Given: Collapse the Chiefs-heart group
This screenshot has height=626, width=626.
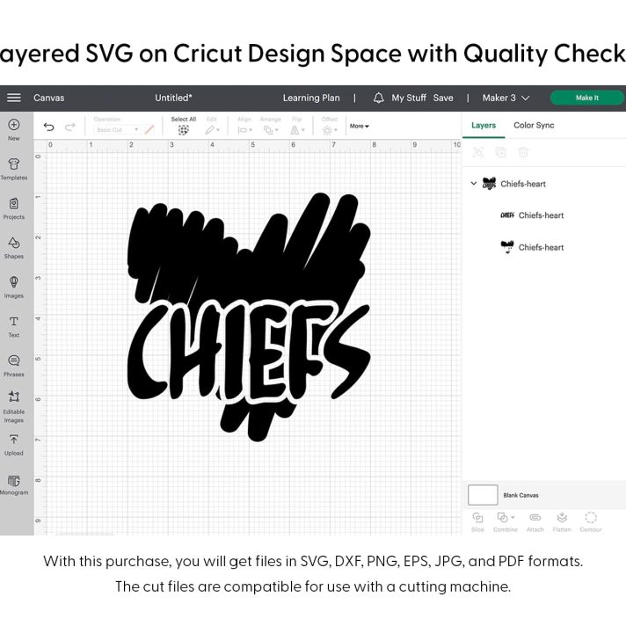Looking at the screenshot, I should [474, 184].
